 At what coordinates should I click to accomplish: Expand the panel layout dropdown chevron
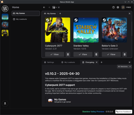click(59, 7)
